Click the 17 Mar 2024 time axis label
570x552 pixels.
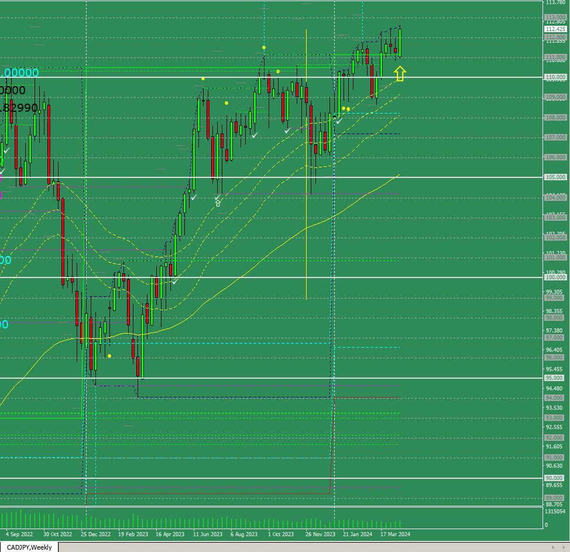click(395, 534)
